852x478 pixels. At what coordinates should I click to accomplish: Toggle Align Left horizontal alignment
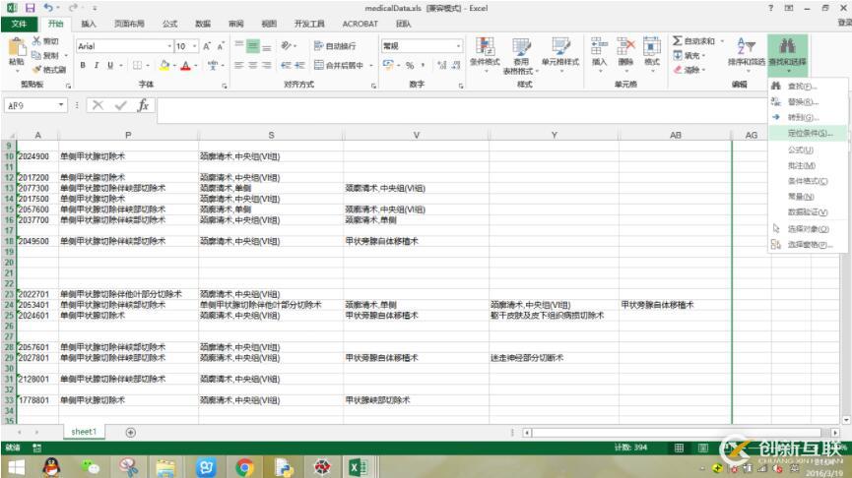click(239, 65)
